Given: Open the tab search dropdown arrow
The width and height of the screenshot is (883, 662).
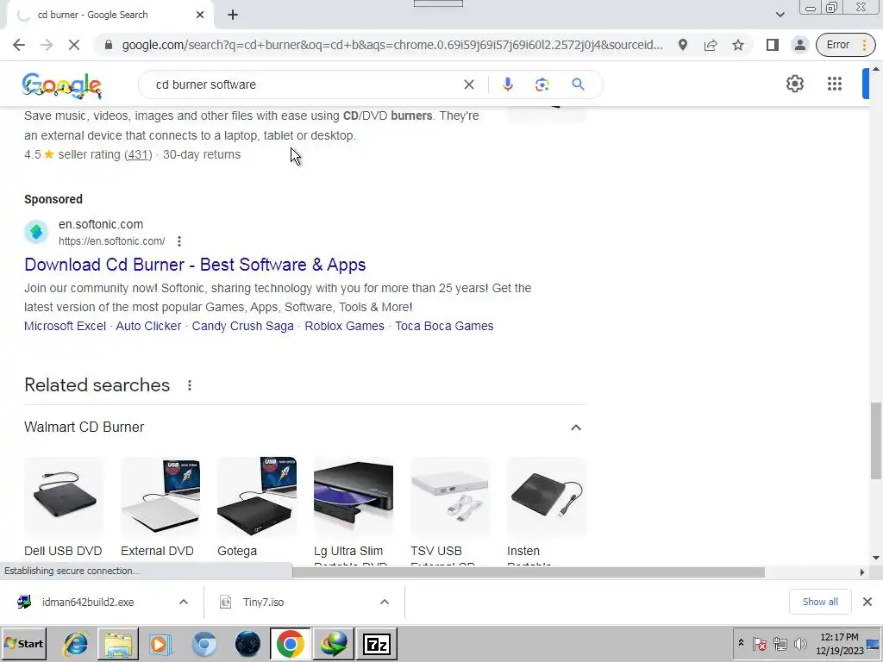Looking at the screenshot, I should click(780, 15).
